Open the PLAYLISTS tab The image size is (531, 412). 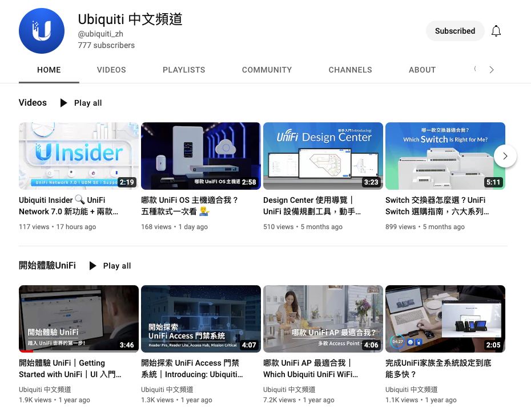click(x=184, y=70)
